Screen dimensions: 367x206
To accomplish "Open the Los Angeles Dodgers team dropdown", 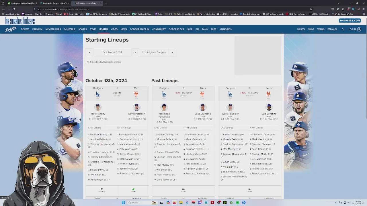I will [x=158, y=52].
